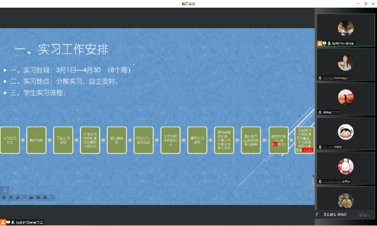
Task: Click the orange host icon at bottom left
Action: (3, 222)
